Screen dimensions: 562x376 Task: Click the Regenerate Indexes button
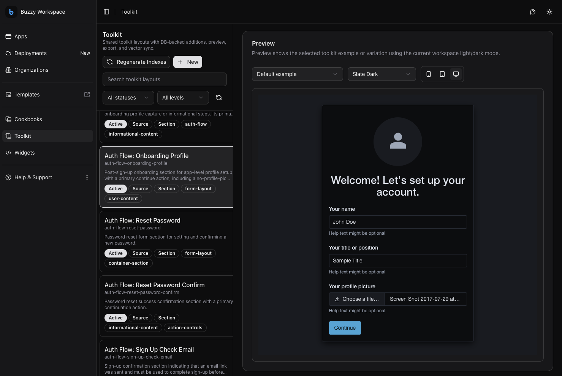136,62
